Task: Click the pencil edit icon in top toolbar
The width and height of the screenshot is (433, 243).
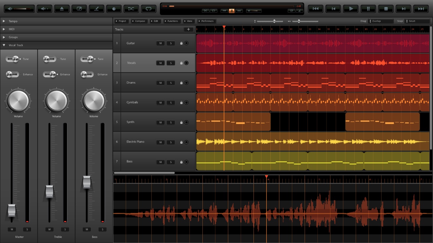Action: (97, 9)
